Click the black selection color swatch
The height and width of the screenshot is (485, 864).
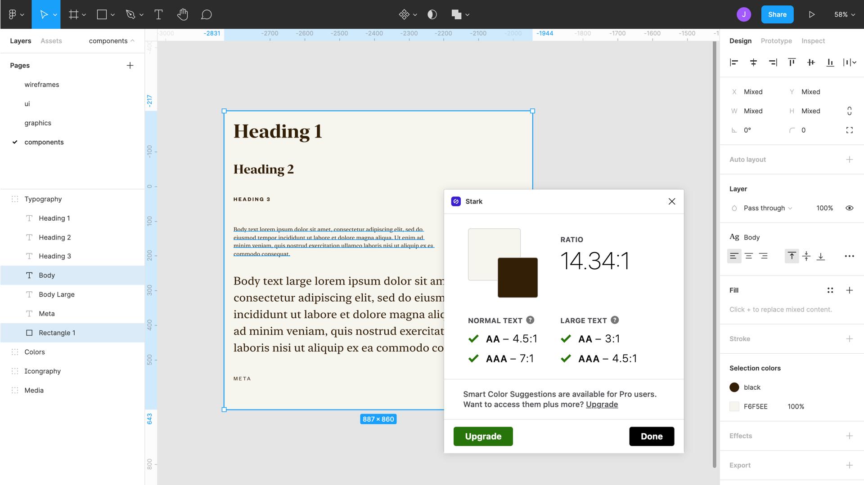[734, 387]
